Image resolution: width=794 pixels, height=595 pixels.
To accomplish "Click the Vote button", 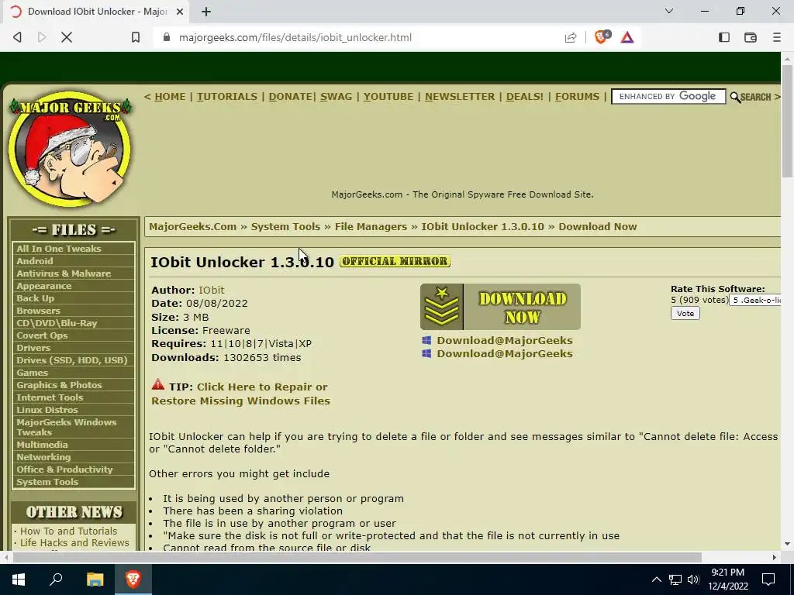I will point(685,314).
